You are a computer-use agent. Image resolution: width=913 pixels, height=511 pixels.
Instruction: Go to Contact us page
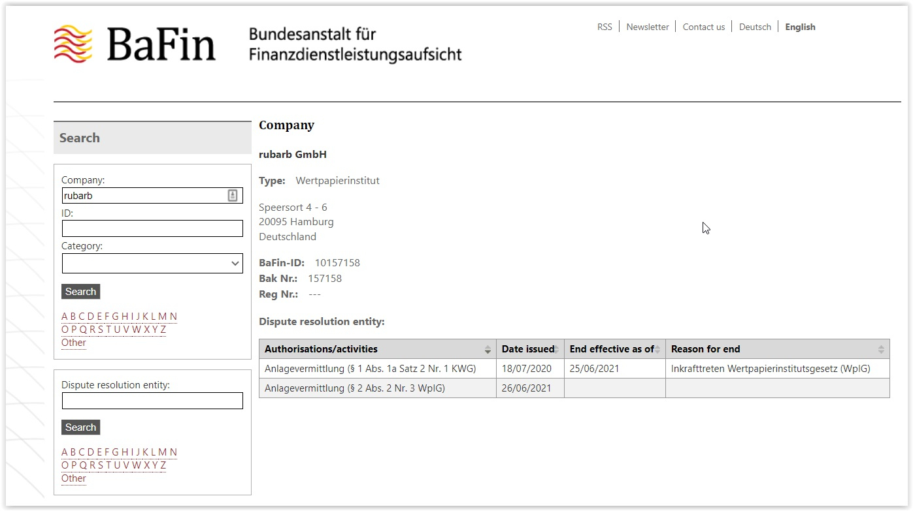coord(703,27)
